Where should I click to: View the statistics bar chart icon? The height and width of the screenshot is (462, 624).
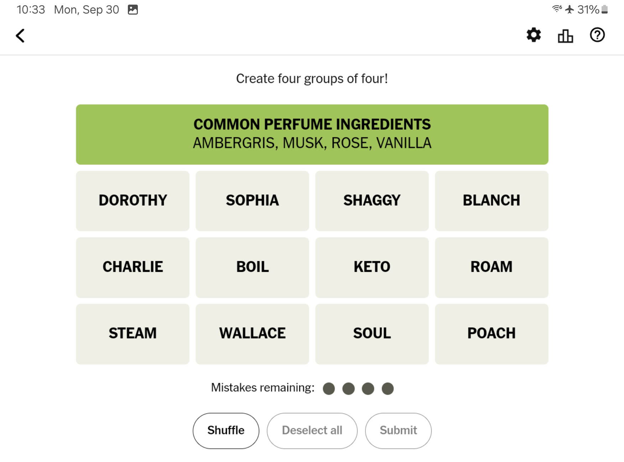click(565, 36)
